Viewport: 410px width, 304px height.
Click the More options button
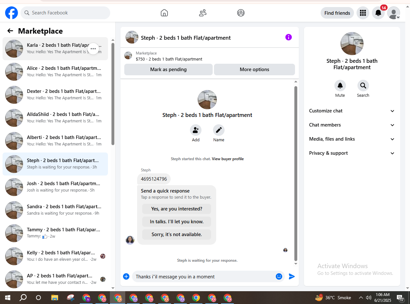254,70
